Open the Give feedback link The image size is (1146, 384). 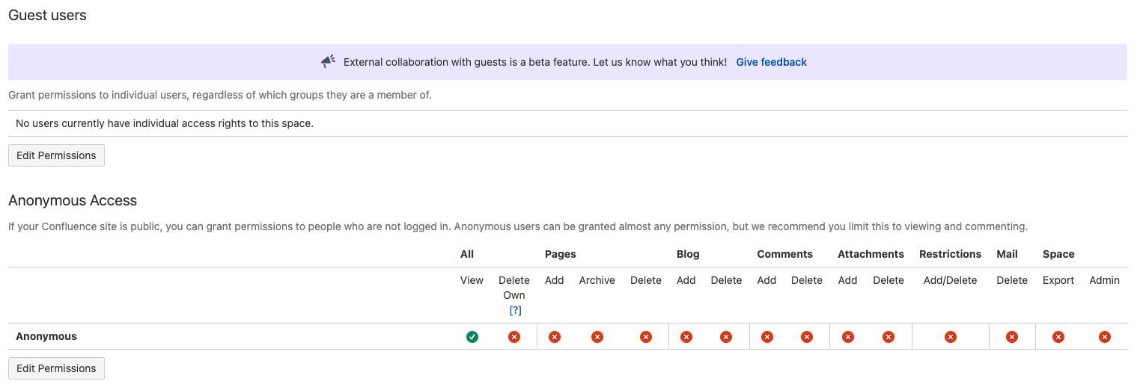(772, 62)
